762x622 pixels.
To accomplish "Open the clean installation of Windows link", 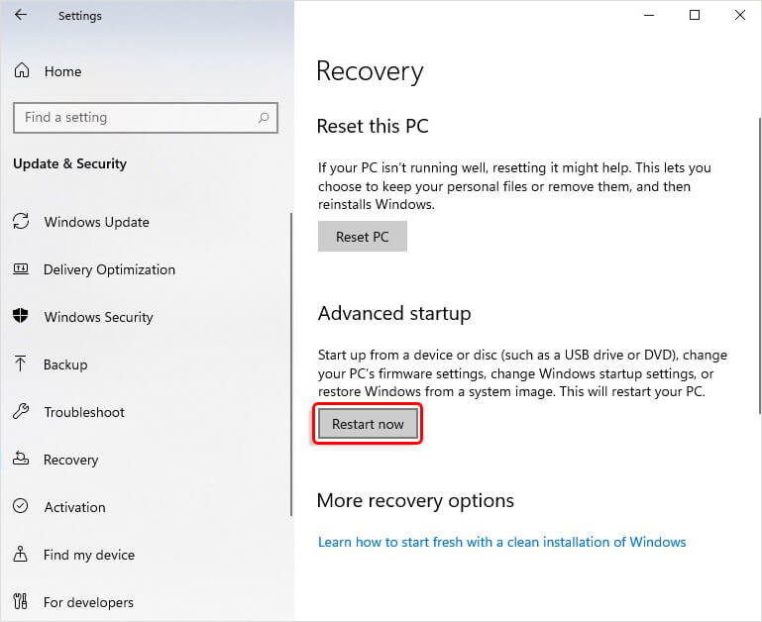I will coord(502,542).
